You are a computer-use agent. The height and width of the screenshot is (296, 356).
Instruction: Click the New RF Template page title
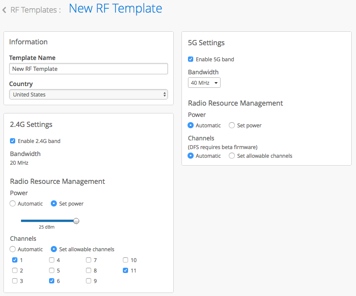[x=115, y=9]
